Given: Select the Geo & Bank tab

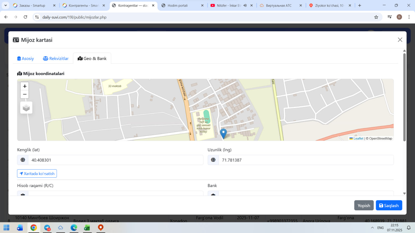Looking at the screenshot, I should click(92, 59).
